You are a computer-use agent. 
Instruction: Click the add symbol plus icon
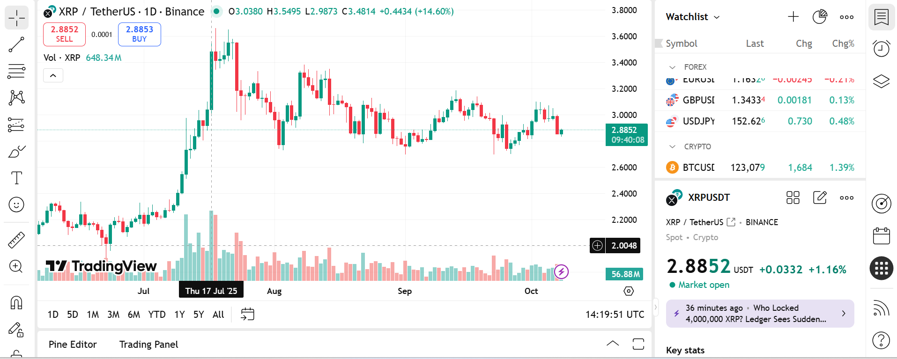click(x=793, y=17)
